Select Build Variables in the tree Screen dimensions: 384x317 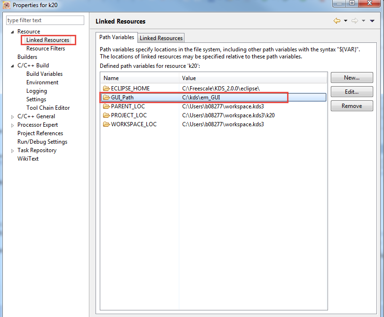coord(44,74)
